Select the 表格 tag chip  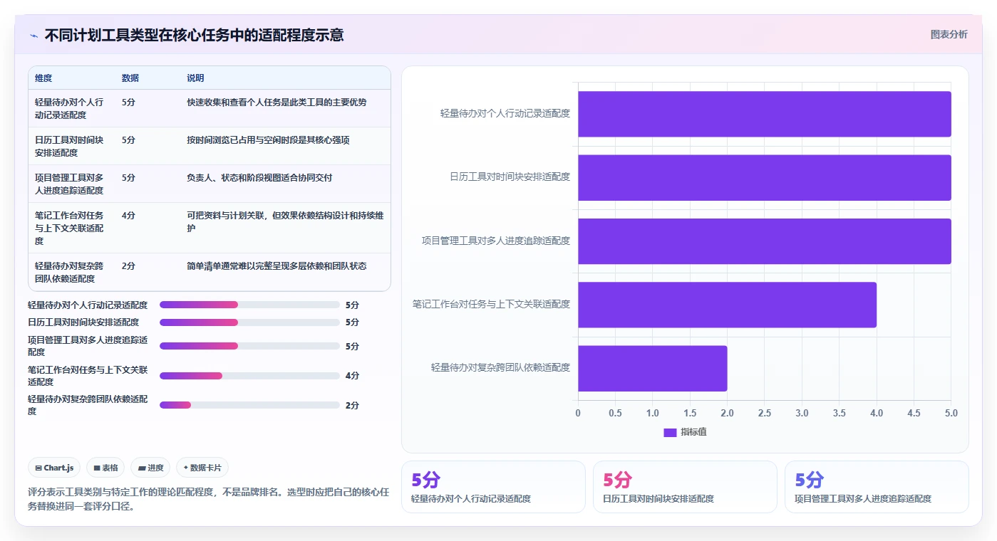105,468
